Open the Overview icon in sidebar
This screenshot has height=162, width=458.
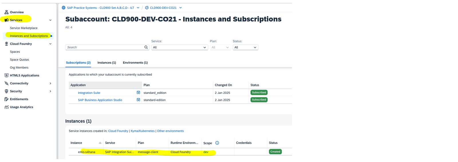point(6,12)
